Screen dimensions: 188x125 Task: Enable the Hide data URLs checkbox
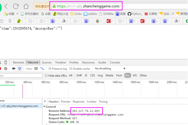(x=46, y=76)
